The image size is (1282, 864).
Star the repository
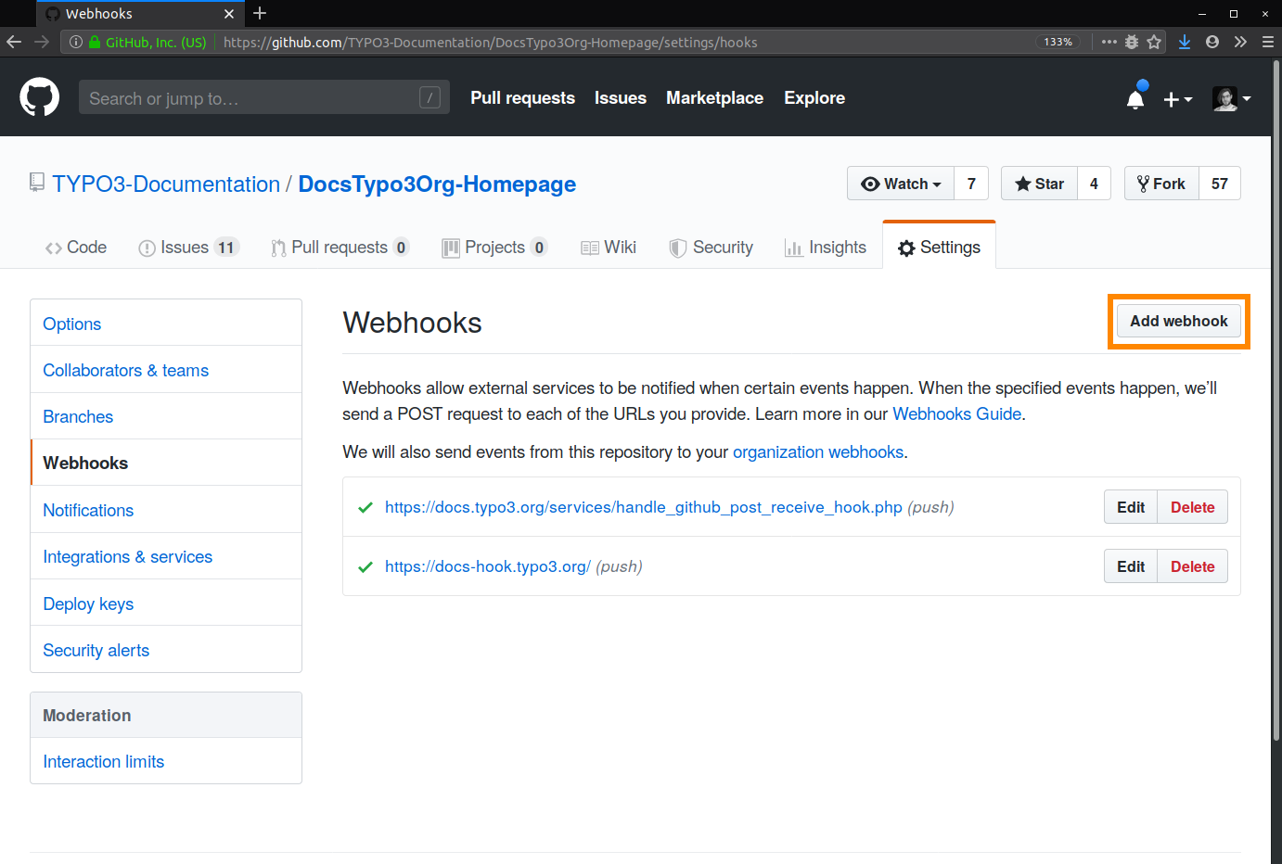(1039, 184)
